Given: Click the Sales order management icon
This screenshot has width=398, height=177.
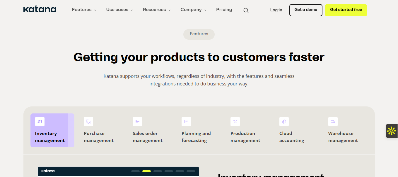Looking at the screenshot, I should click(137, 122).
